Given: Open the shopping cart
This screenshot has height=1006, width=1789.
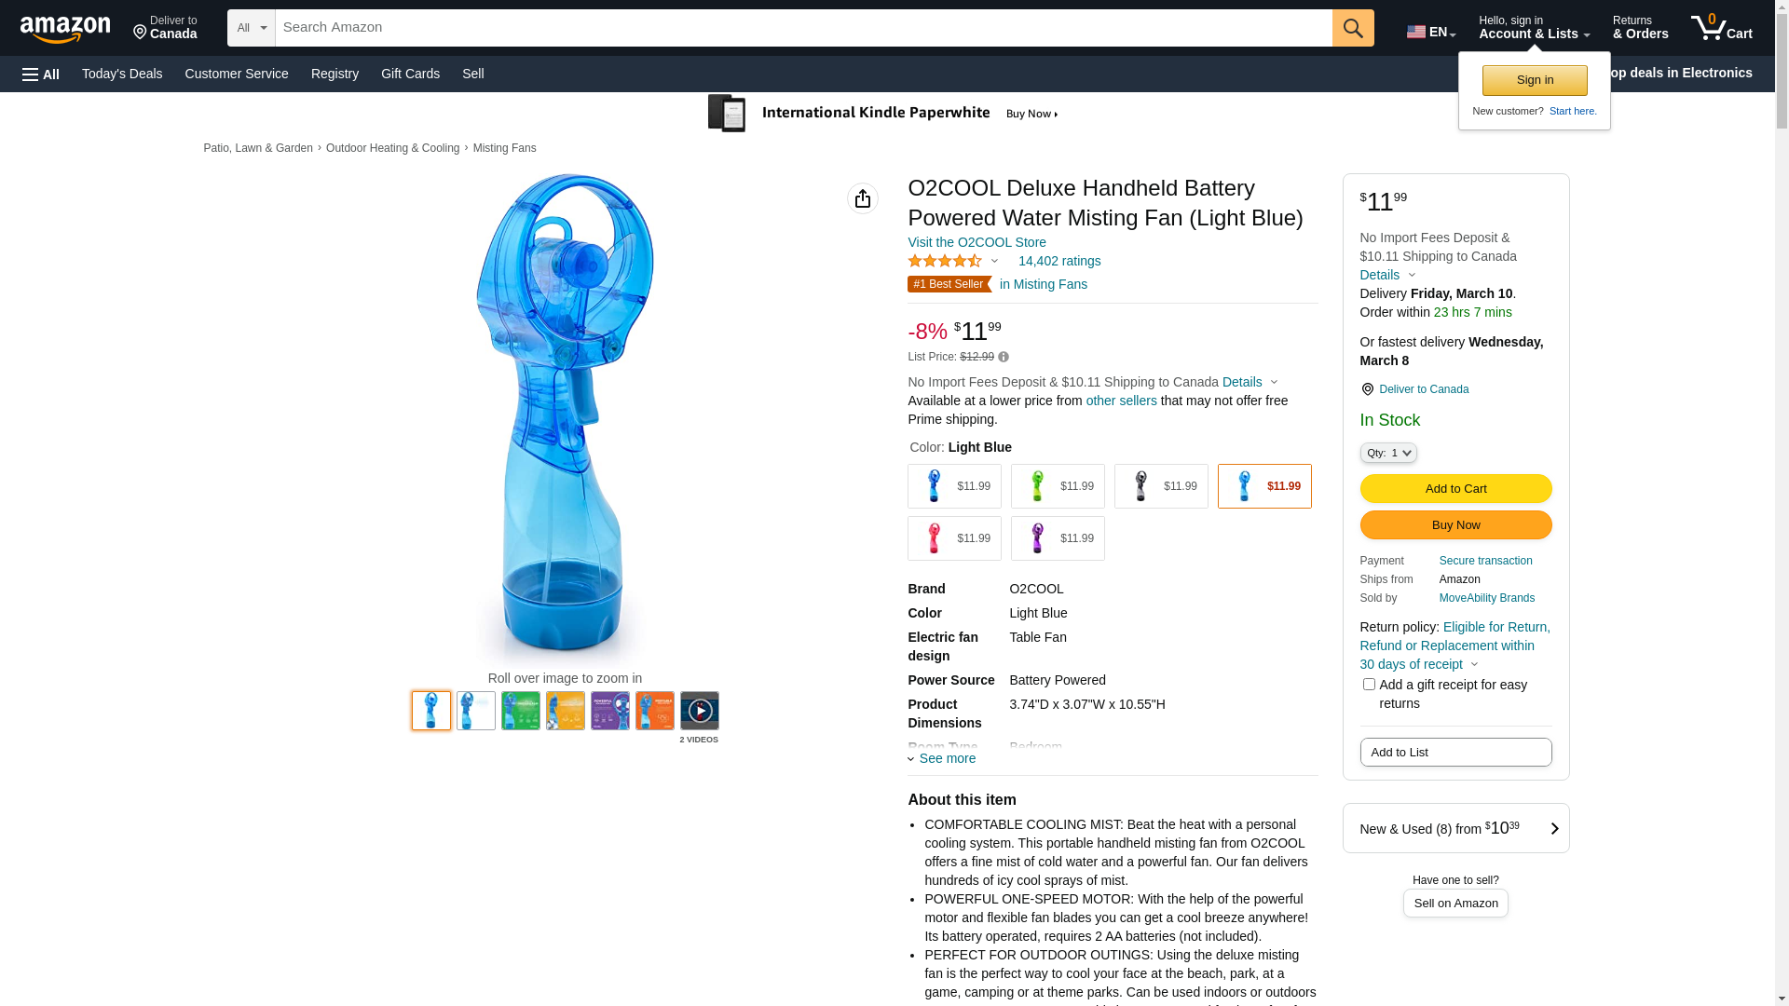Looking at the screenshot, I should pyautogui.click(x=1721, y=28).
